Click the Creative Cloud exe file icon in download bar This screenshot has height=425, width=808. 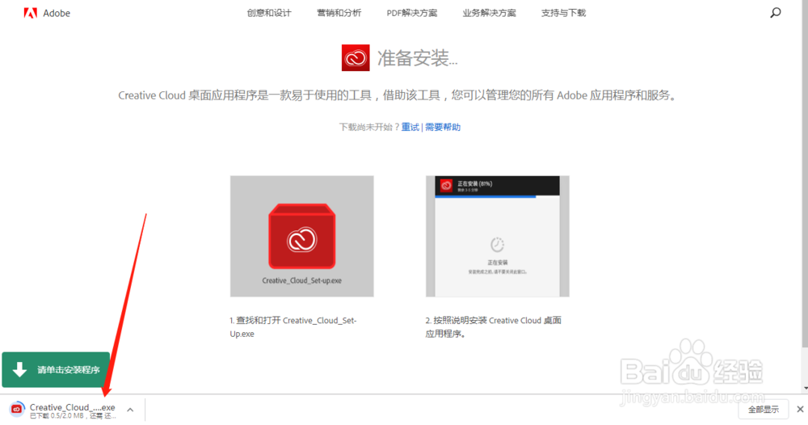[x=16, y=409]
